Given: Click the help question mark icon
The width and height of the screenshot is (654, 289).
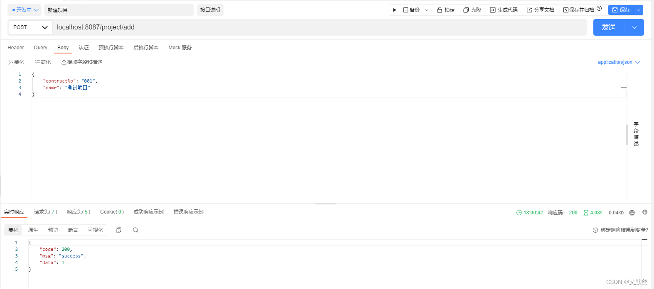Looking at the screenshot, I should [599, 8].
